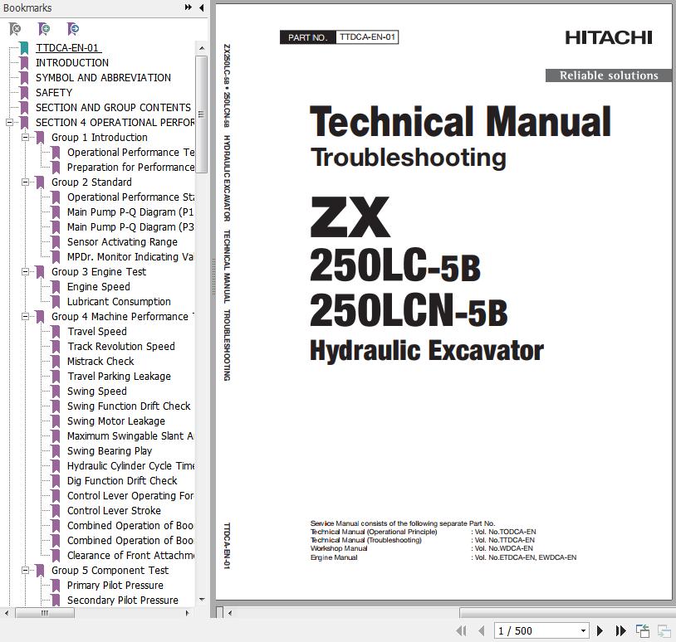Collapse the Group 2 Standard node

(x=26, y=182)
